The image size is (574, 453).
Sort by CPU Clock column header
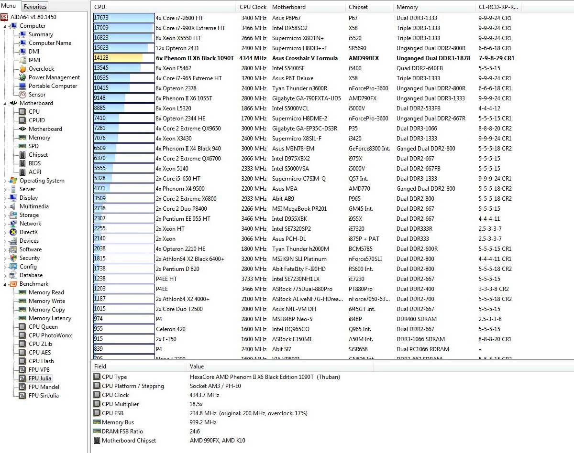(x=253, y=7)
